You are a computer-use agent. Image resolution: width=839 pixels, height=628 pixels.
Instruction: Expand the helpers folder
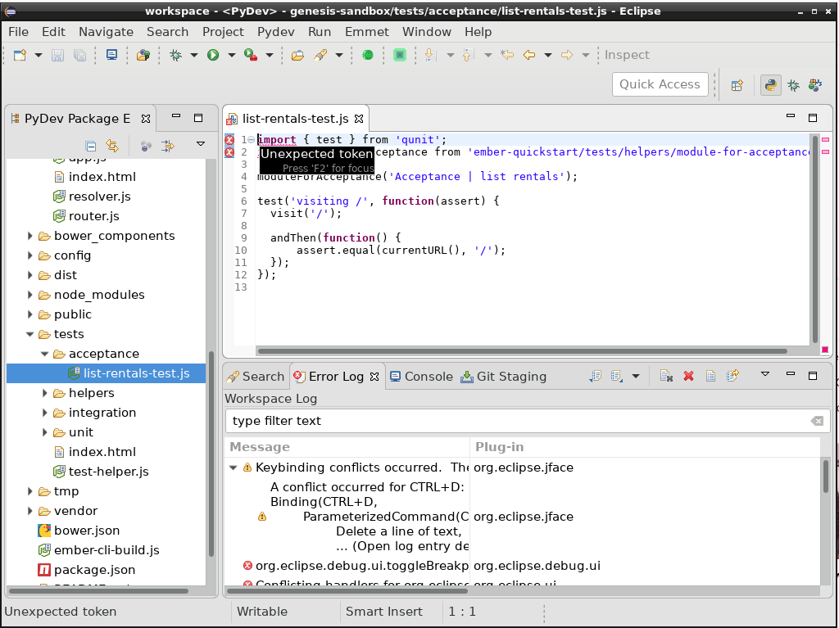(45, 393)
